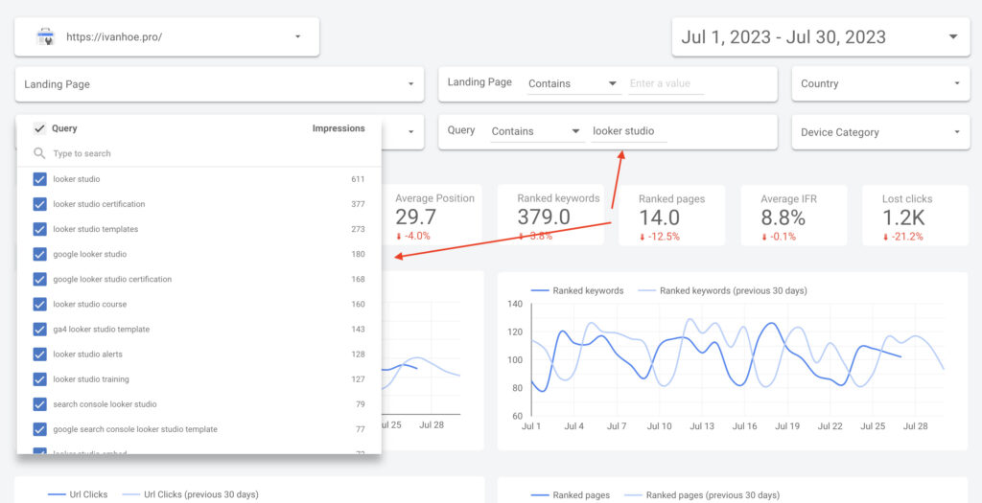This screenshot has height=503, width=982.
Task: Click the Search Console icon beside ivanhoe.pro URL
Action: (x=44, y=36)
